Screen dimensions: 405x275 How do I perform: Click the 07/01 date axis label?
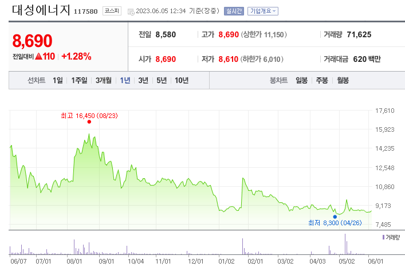coord(44,261)
